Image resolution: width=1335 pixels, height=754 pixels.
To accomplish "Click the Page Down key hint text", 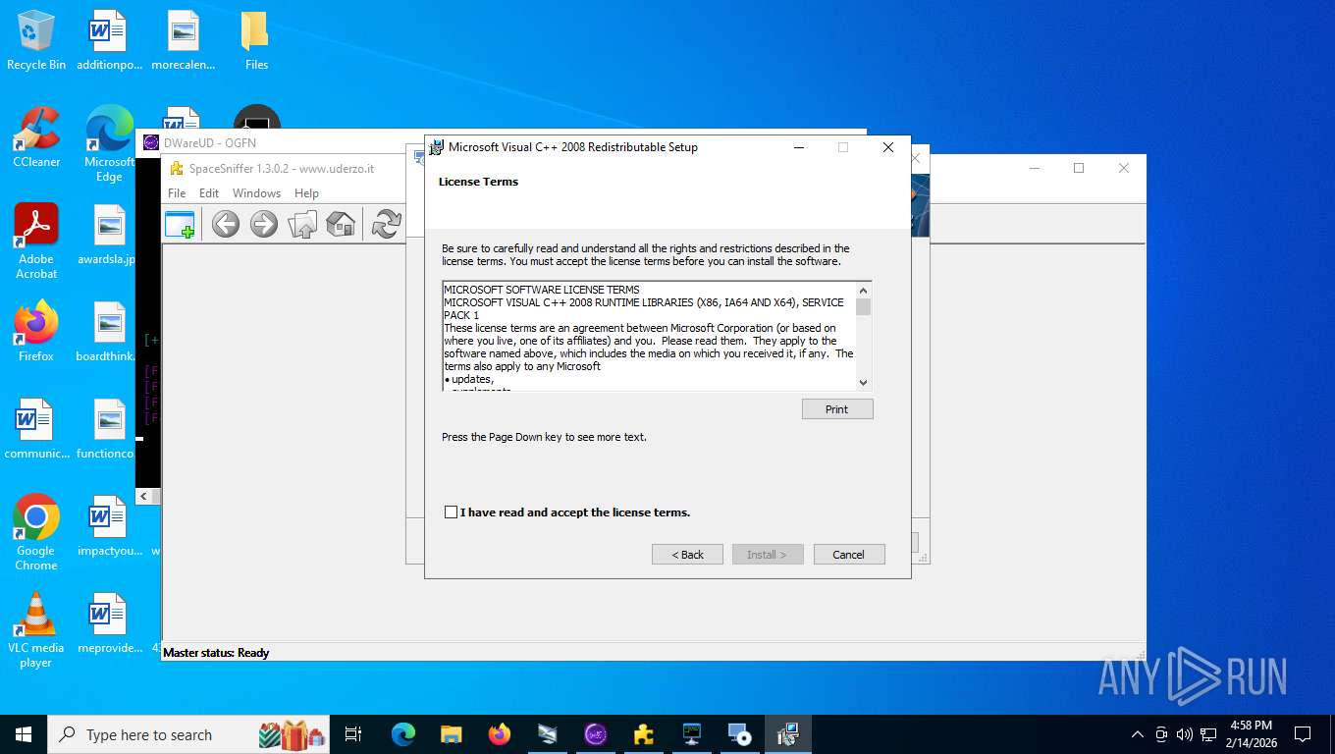I will click(x=544, y=437).
